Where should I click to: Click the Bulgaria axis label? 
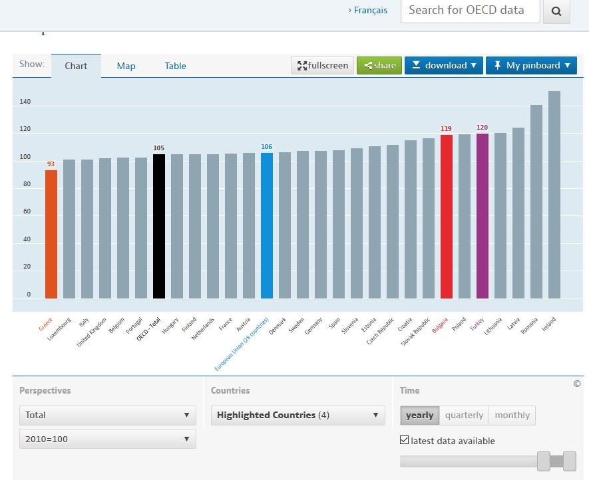pos(440,325)
